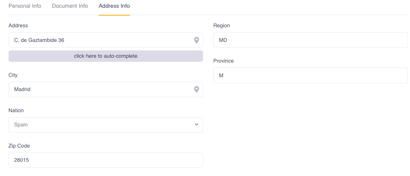The height and width of the screenshot is (176, 410).
Task: Focus the Address field with C. de Gaztambide 36
Action: pos(106,40)
